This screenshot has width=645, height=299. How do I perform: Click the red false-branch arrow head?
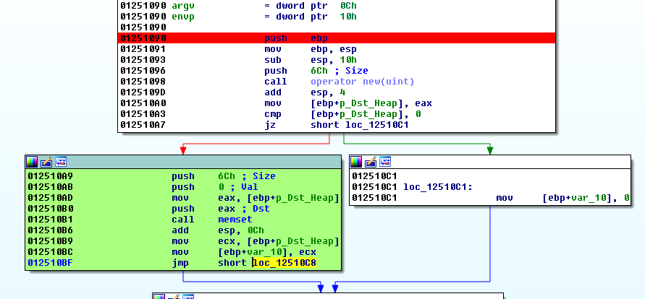184,151
